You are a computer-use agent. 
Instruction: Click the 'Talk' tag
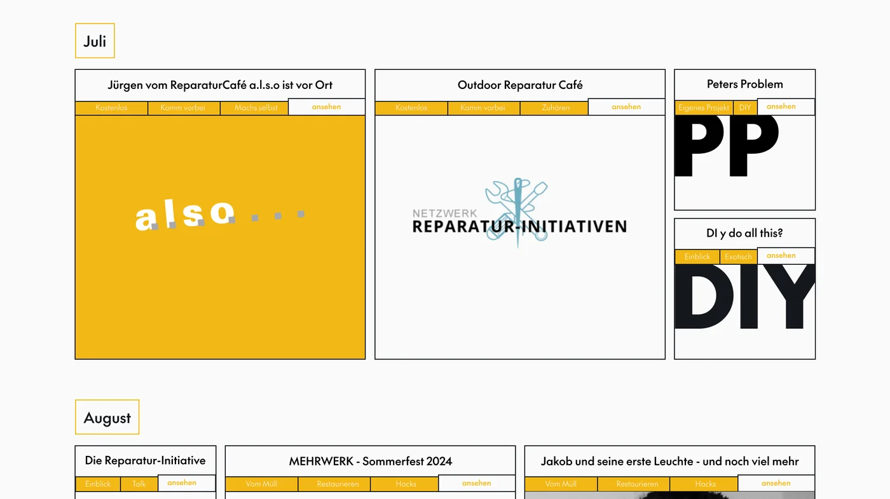(139, 484)
